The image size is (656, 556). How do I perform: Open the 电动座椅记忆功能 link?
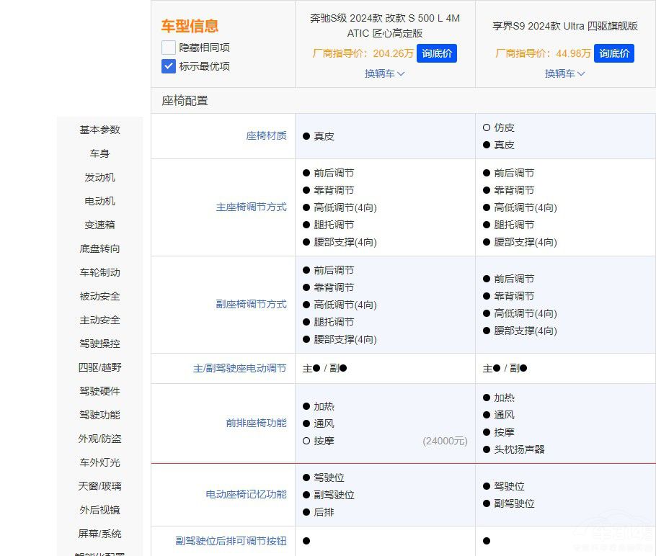tap(245, 495)
